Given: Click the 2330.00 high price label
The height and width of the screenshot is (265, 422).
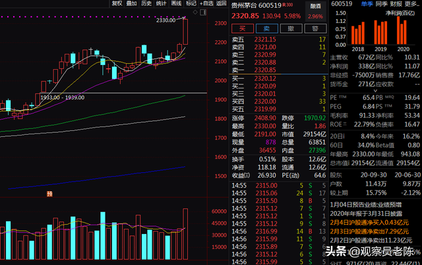Looking at the screenshot, I should 166,20.
